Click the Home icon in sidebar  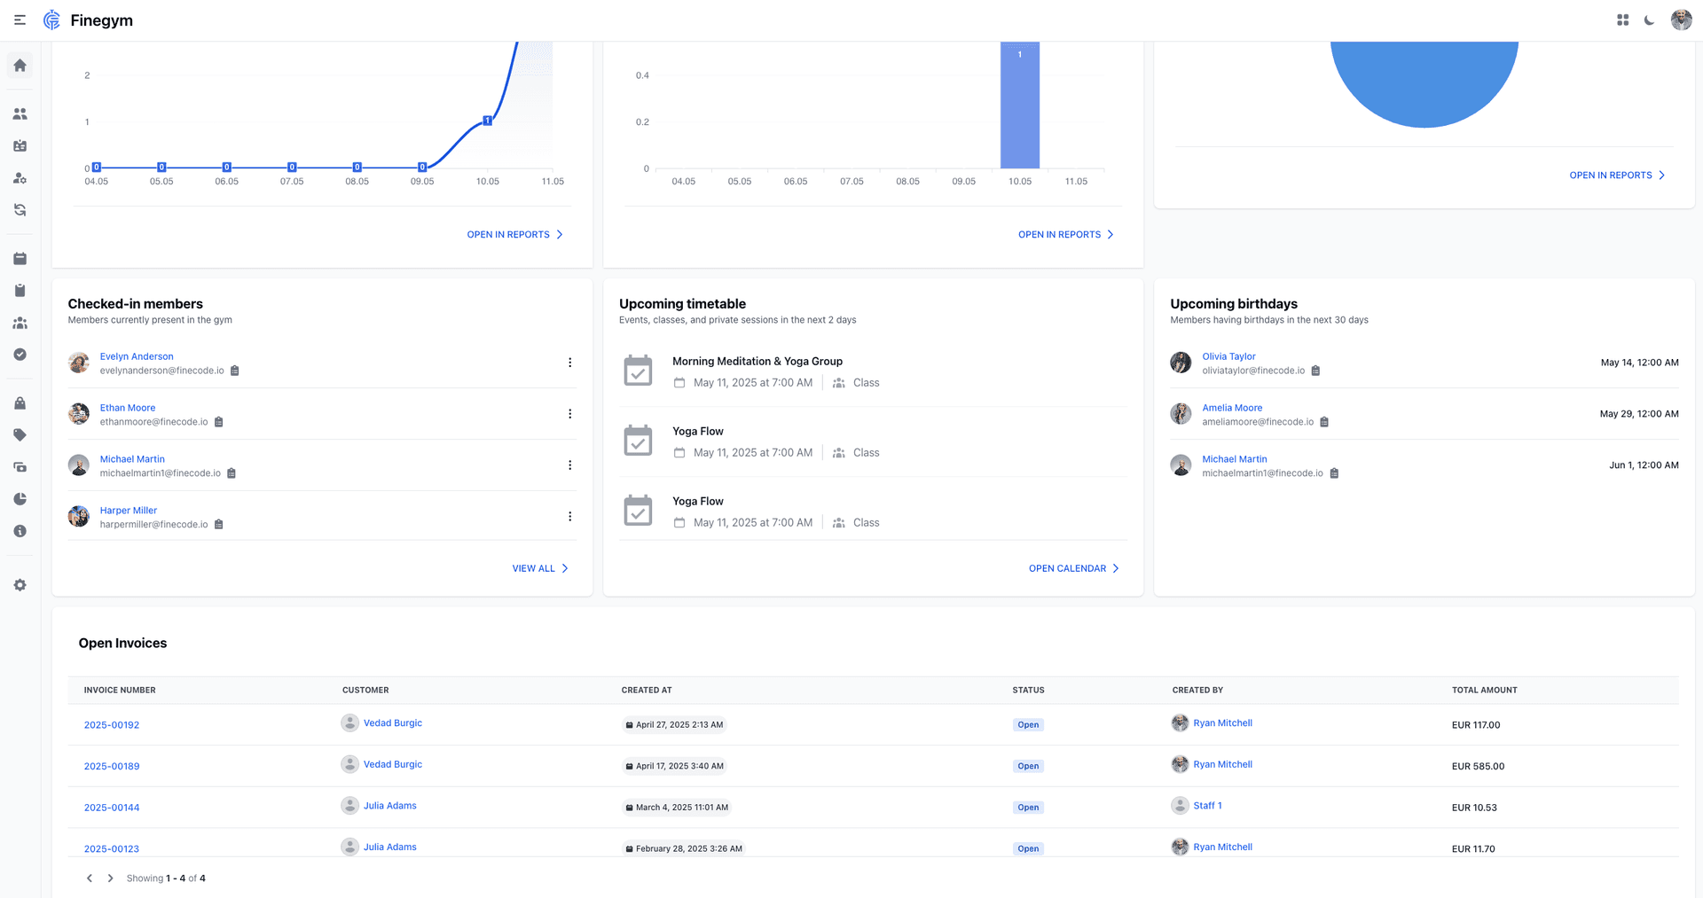pyautogui.click(x=20, y=66)
